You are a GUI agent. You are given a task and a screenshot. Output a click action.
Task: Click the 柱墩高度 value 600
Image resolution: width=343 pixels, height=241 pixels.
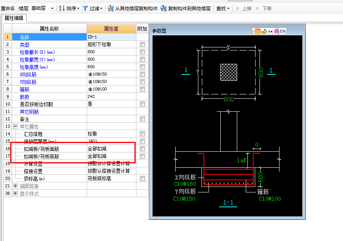111,67
